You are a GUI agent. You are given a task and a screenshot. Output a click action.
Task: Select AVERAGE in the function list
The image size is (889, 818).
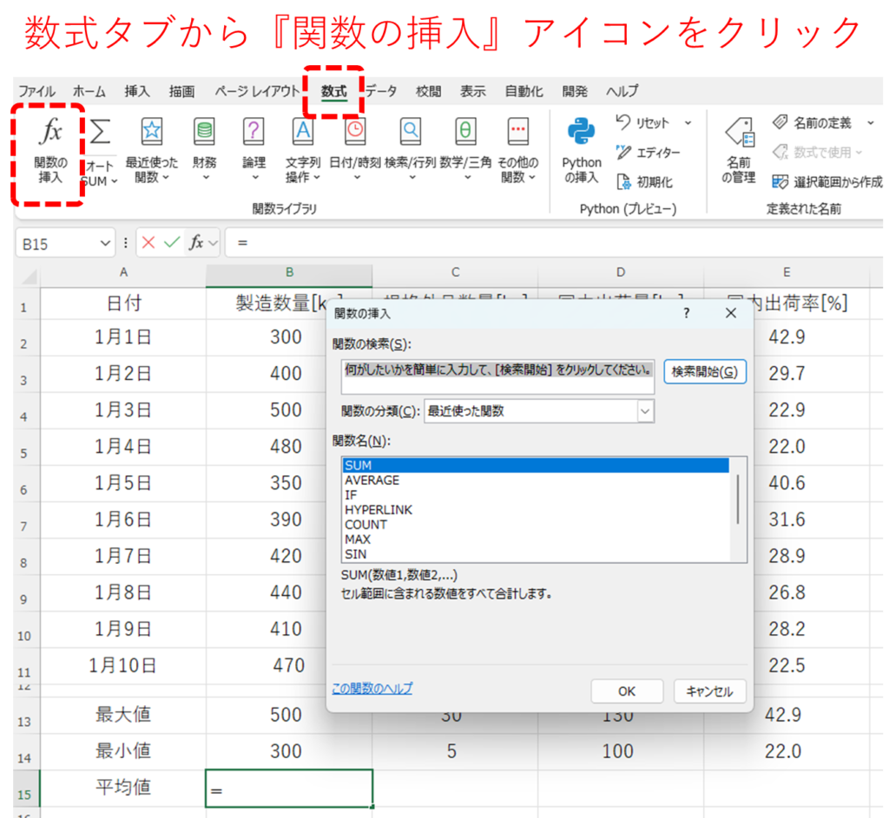372,481
